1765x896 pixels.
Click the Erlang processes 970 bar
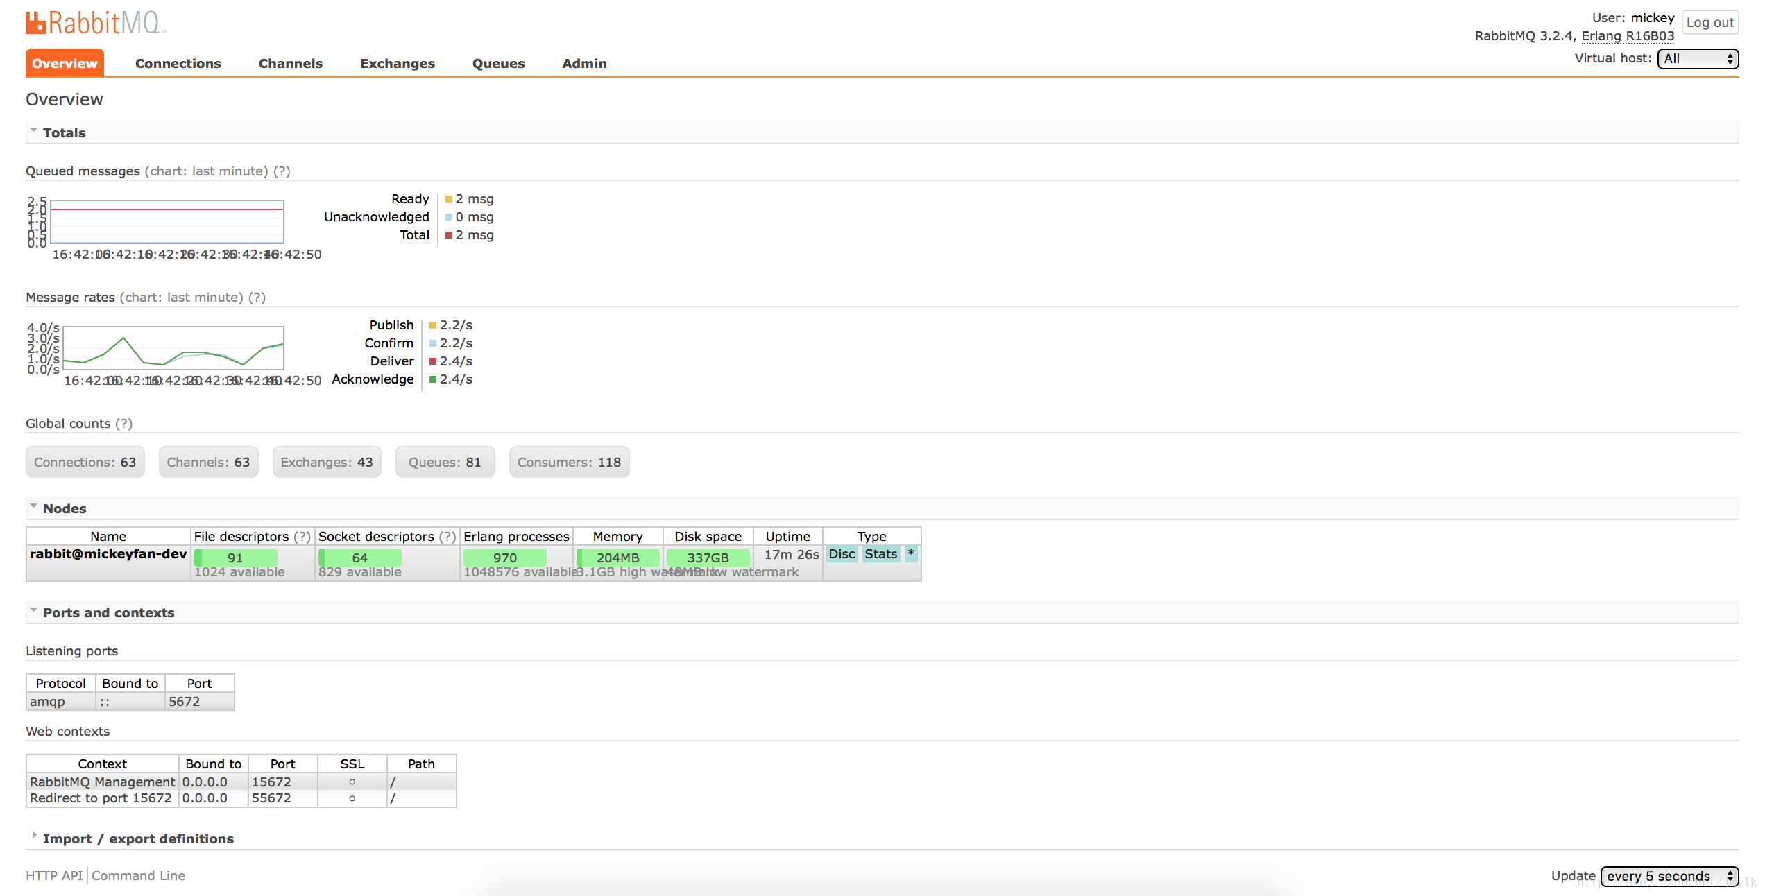[505, 557]
